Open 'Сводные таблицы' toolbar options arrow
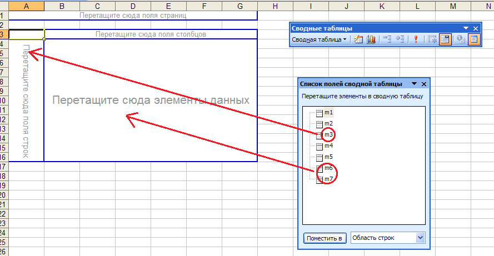494x256 pixels. tap(466, 28)
